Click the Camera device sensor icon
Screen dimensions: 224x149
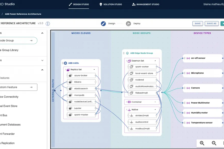pos(188,88)
